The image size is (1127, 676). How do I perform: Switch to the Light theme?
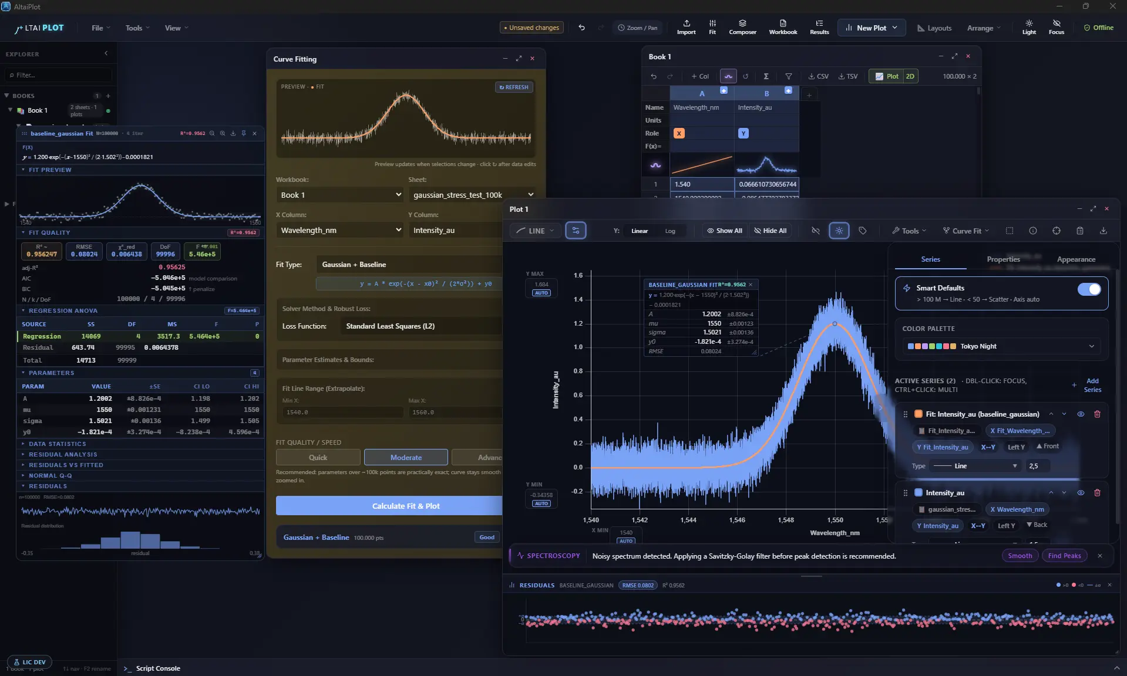pyautogui.click(x=1029, y=27)
